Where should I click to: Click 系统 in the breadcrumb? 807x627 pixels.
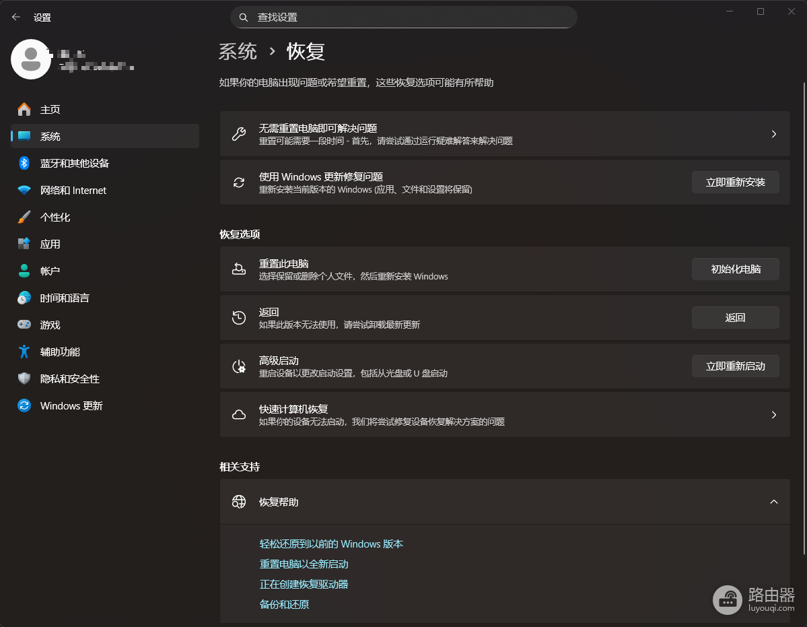[238, 51]
